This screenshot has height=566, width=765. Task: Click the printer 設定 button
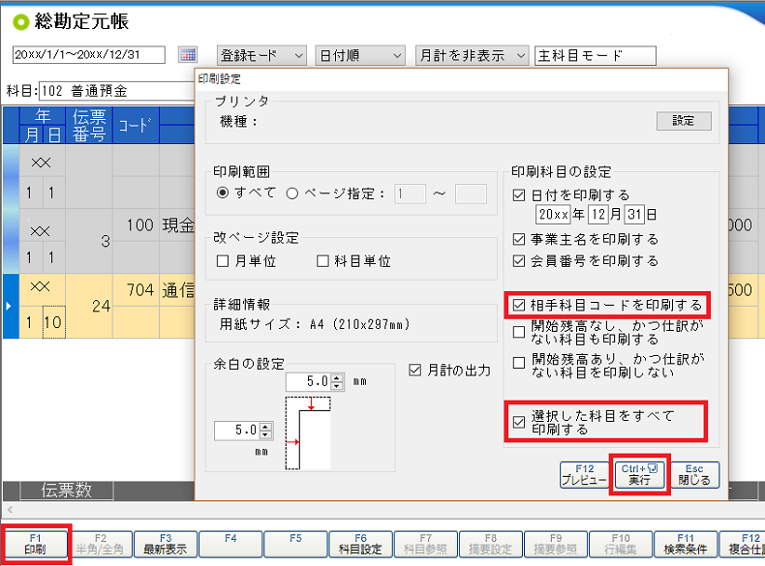pyautogui.click(x=684, y=121)
